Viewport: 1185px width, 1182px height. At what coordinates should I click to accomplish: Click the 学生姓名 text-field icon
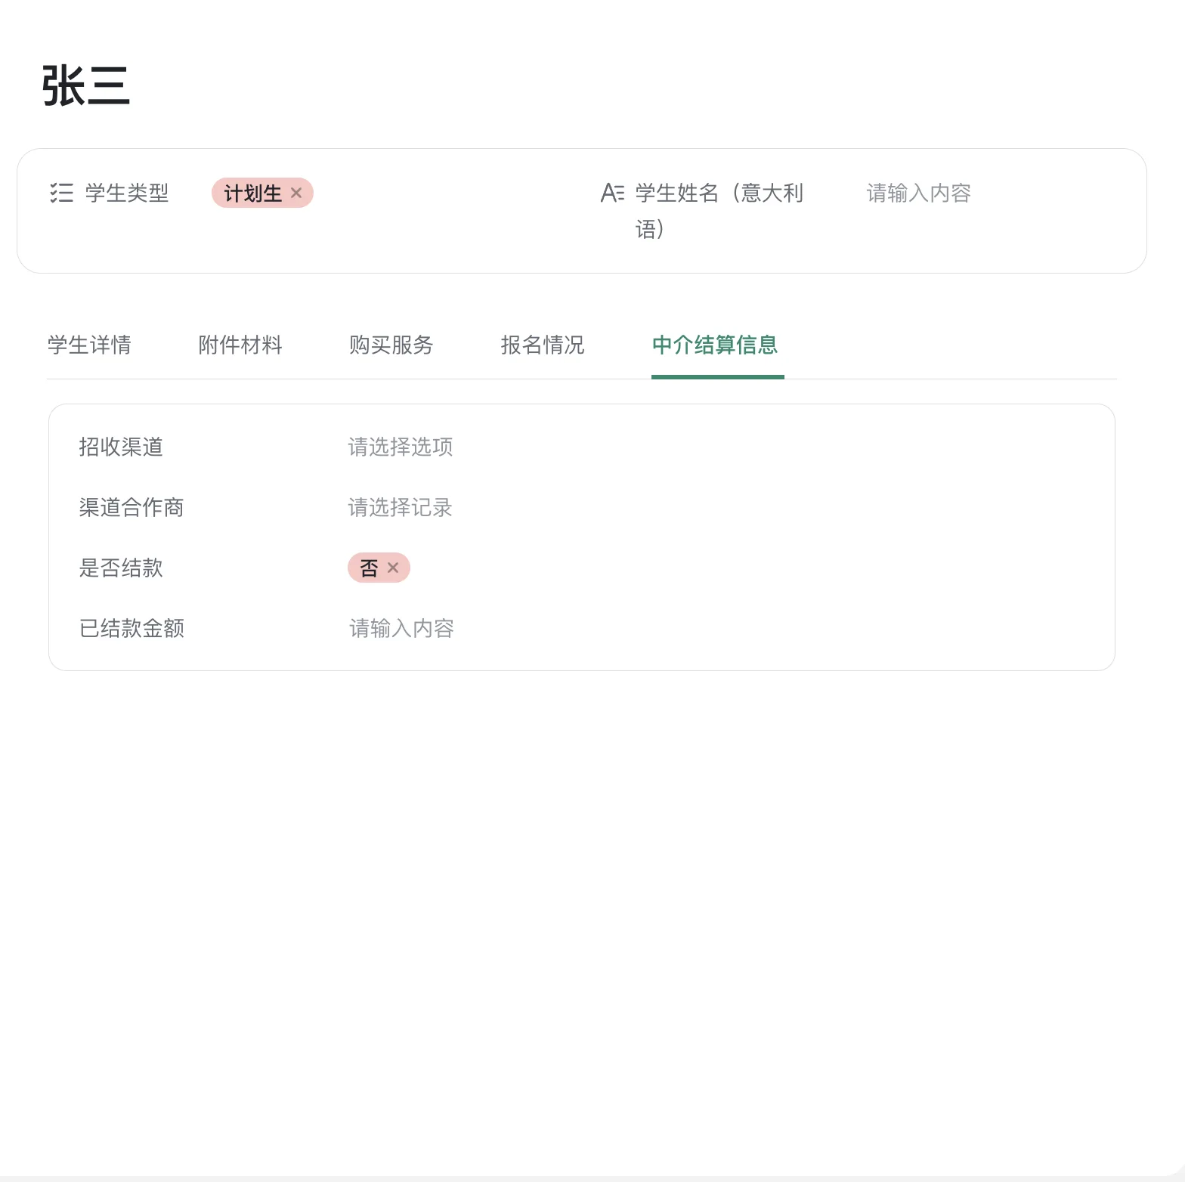pos(612,193)
